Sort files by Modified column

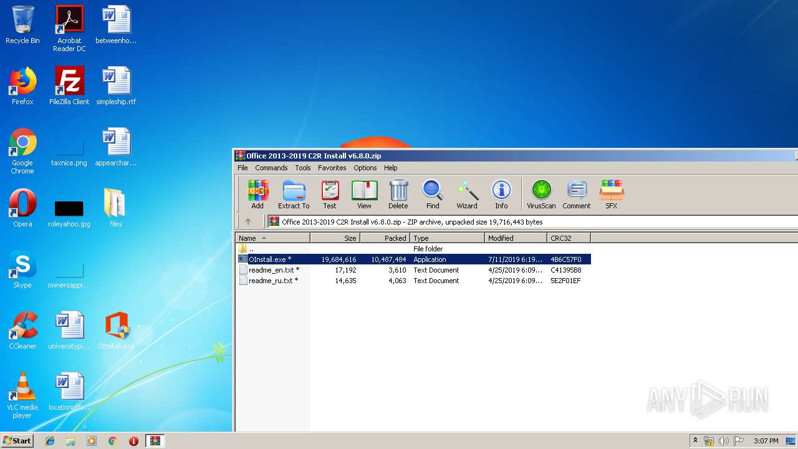coord(516,238)
